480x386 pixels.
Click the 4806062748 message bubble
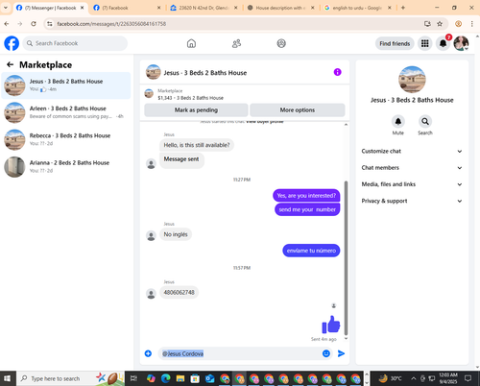click(179, 292)
